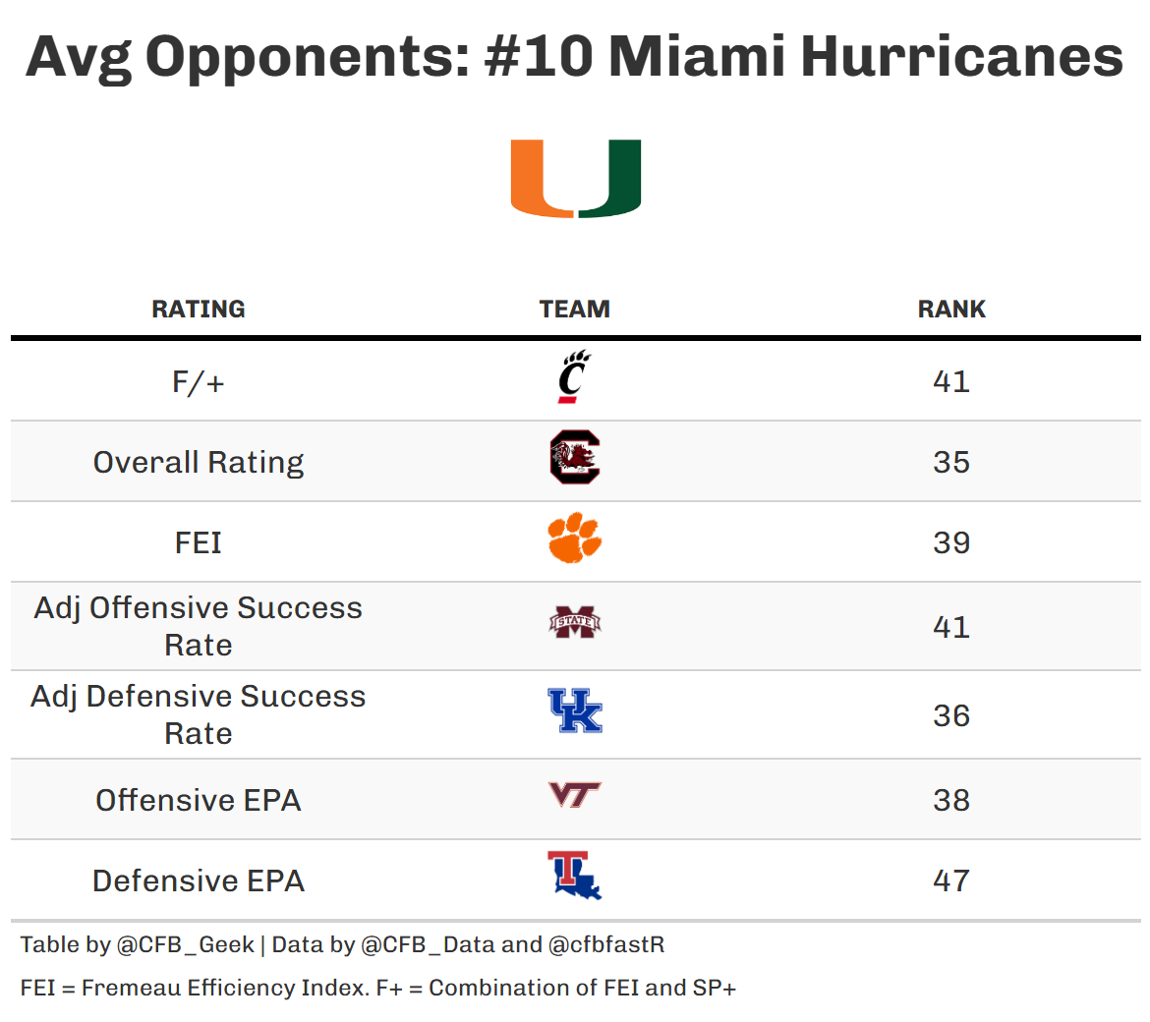Click the Kentucky UK logo

point(574,710)
